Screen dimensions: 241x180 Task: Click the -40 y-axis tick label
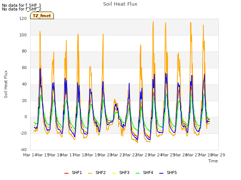click(23, 150)
